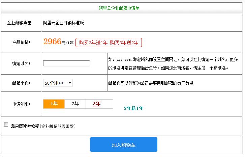This screenshot has width=246, height=159.
Task: Select the 1年 application period option
Action: (x=54, y=104)
